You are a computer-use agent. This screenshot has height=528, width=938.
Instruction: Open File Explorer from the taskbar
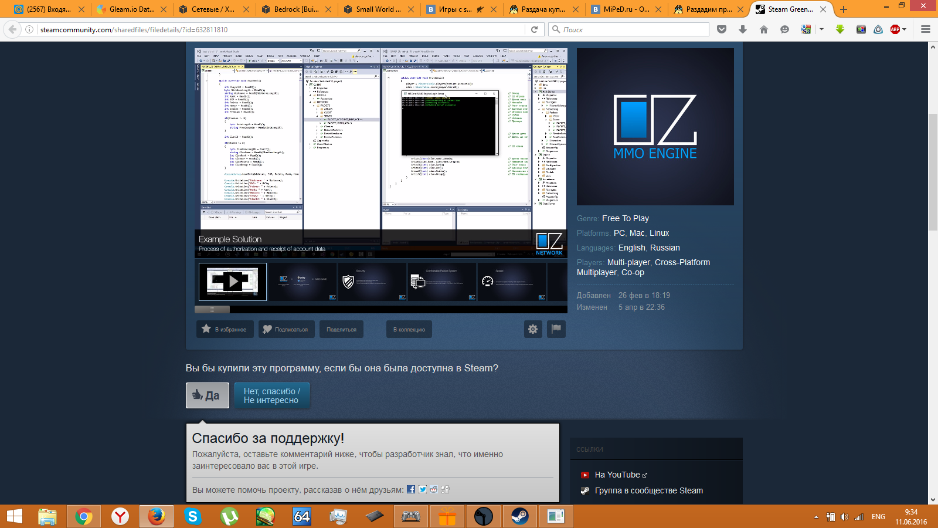pyautogui.click(x=47, y=516)
